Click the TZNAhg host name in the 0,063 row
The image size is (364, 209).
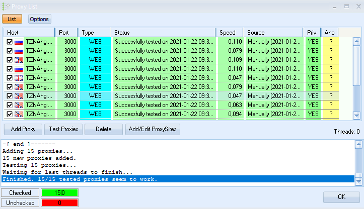pyautogui.click(x=39, y=105)
